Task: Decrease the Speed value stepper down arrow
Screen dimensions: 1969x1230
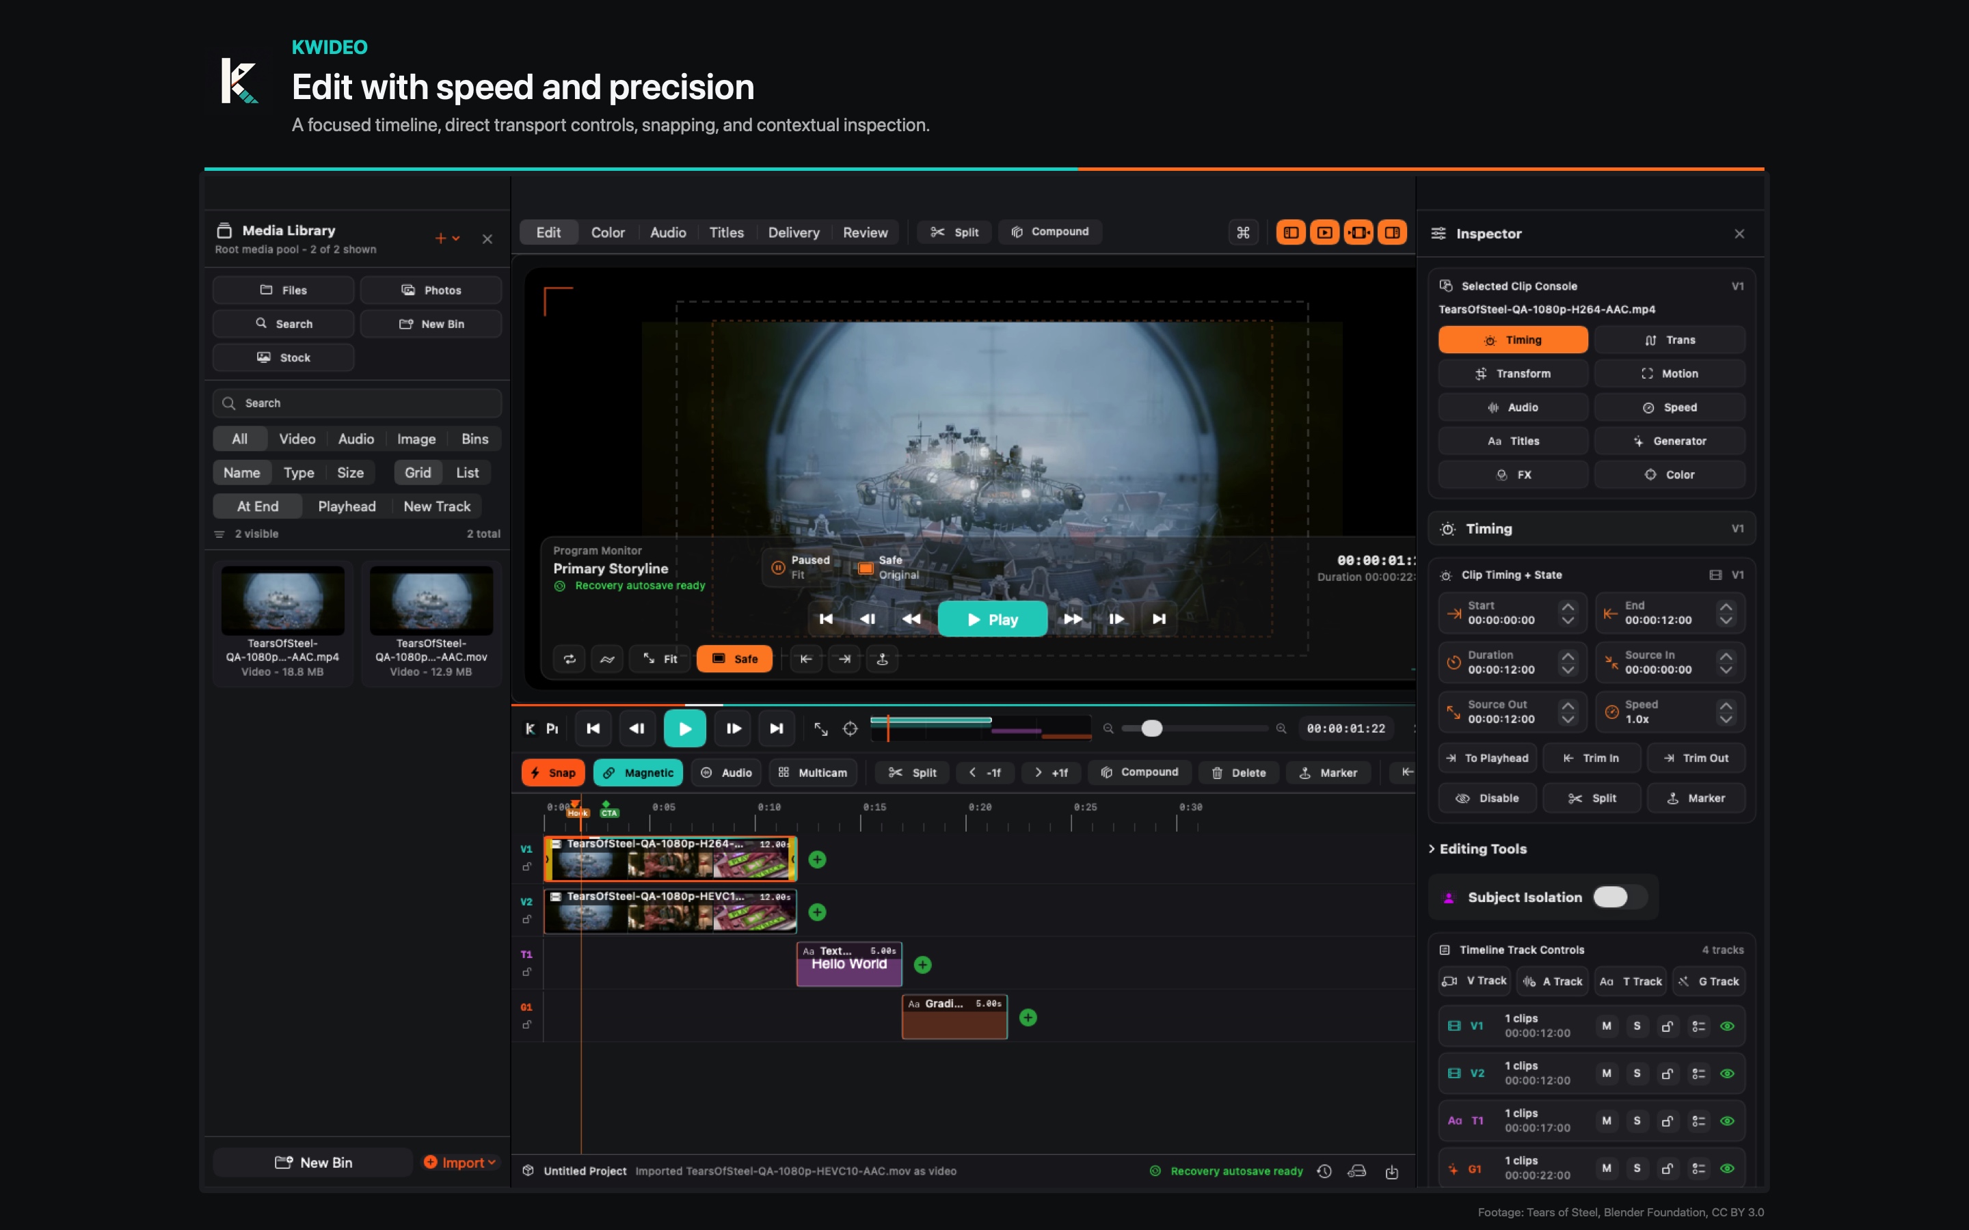Action: click(1726, 720)
